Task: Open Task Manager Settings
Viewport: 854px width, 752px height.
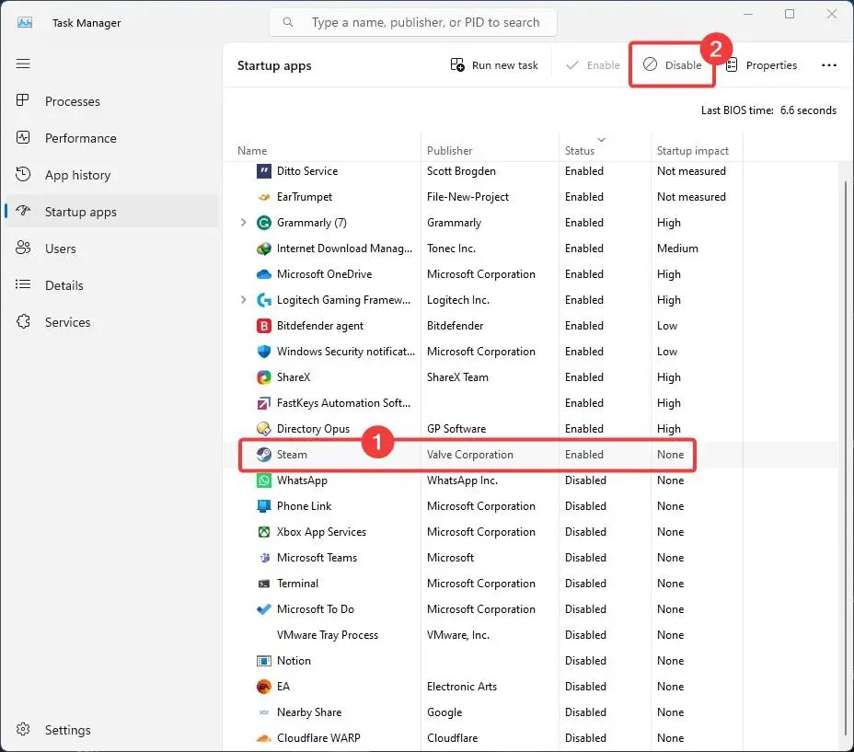Action: [111, 730]
